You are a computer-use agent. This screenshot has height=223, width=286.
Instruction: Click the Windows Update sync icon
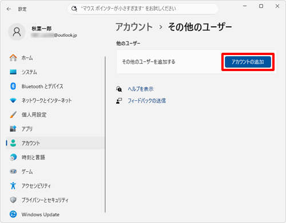point(13,214)
